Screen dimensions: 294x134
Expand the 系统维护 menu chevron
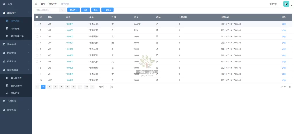(x=28, y=44)
